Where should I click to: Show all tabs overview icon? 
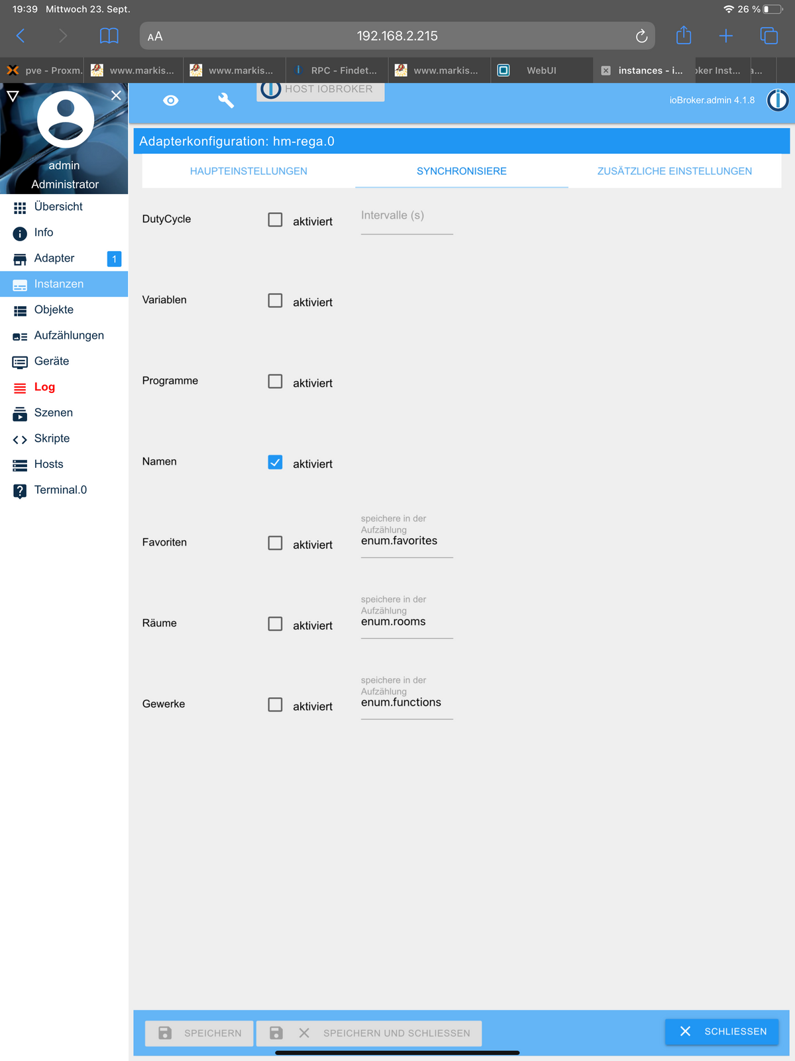[x=768, y=36]
